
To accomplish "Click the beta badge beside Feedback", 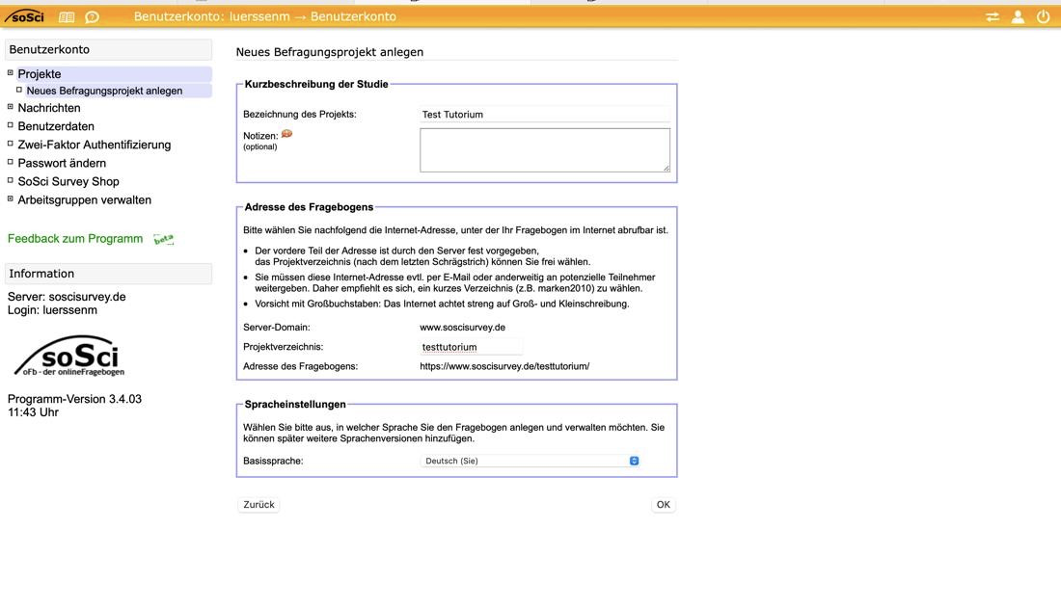I will click(164, 239).
